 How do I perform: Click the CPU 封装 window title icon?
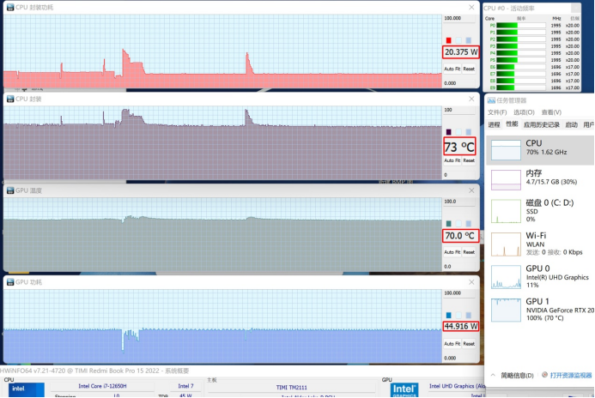10,99
